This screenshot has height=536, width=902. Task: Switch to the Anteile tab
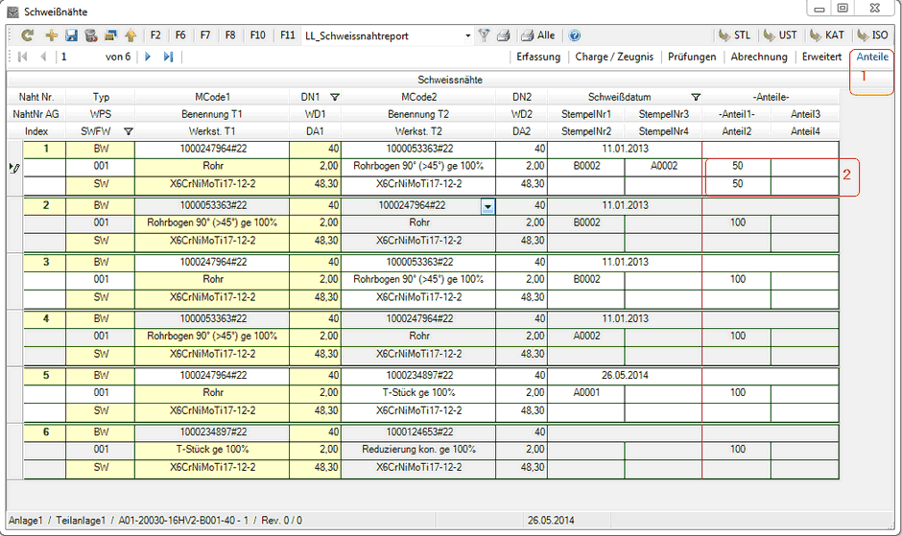(871, 57)
